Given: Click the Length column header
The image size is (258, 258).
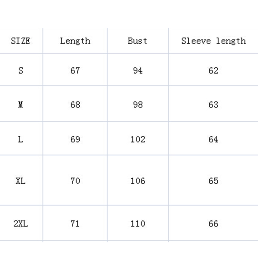Looking at the screenshot, I should pos(75,41).
